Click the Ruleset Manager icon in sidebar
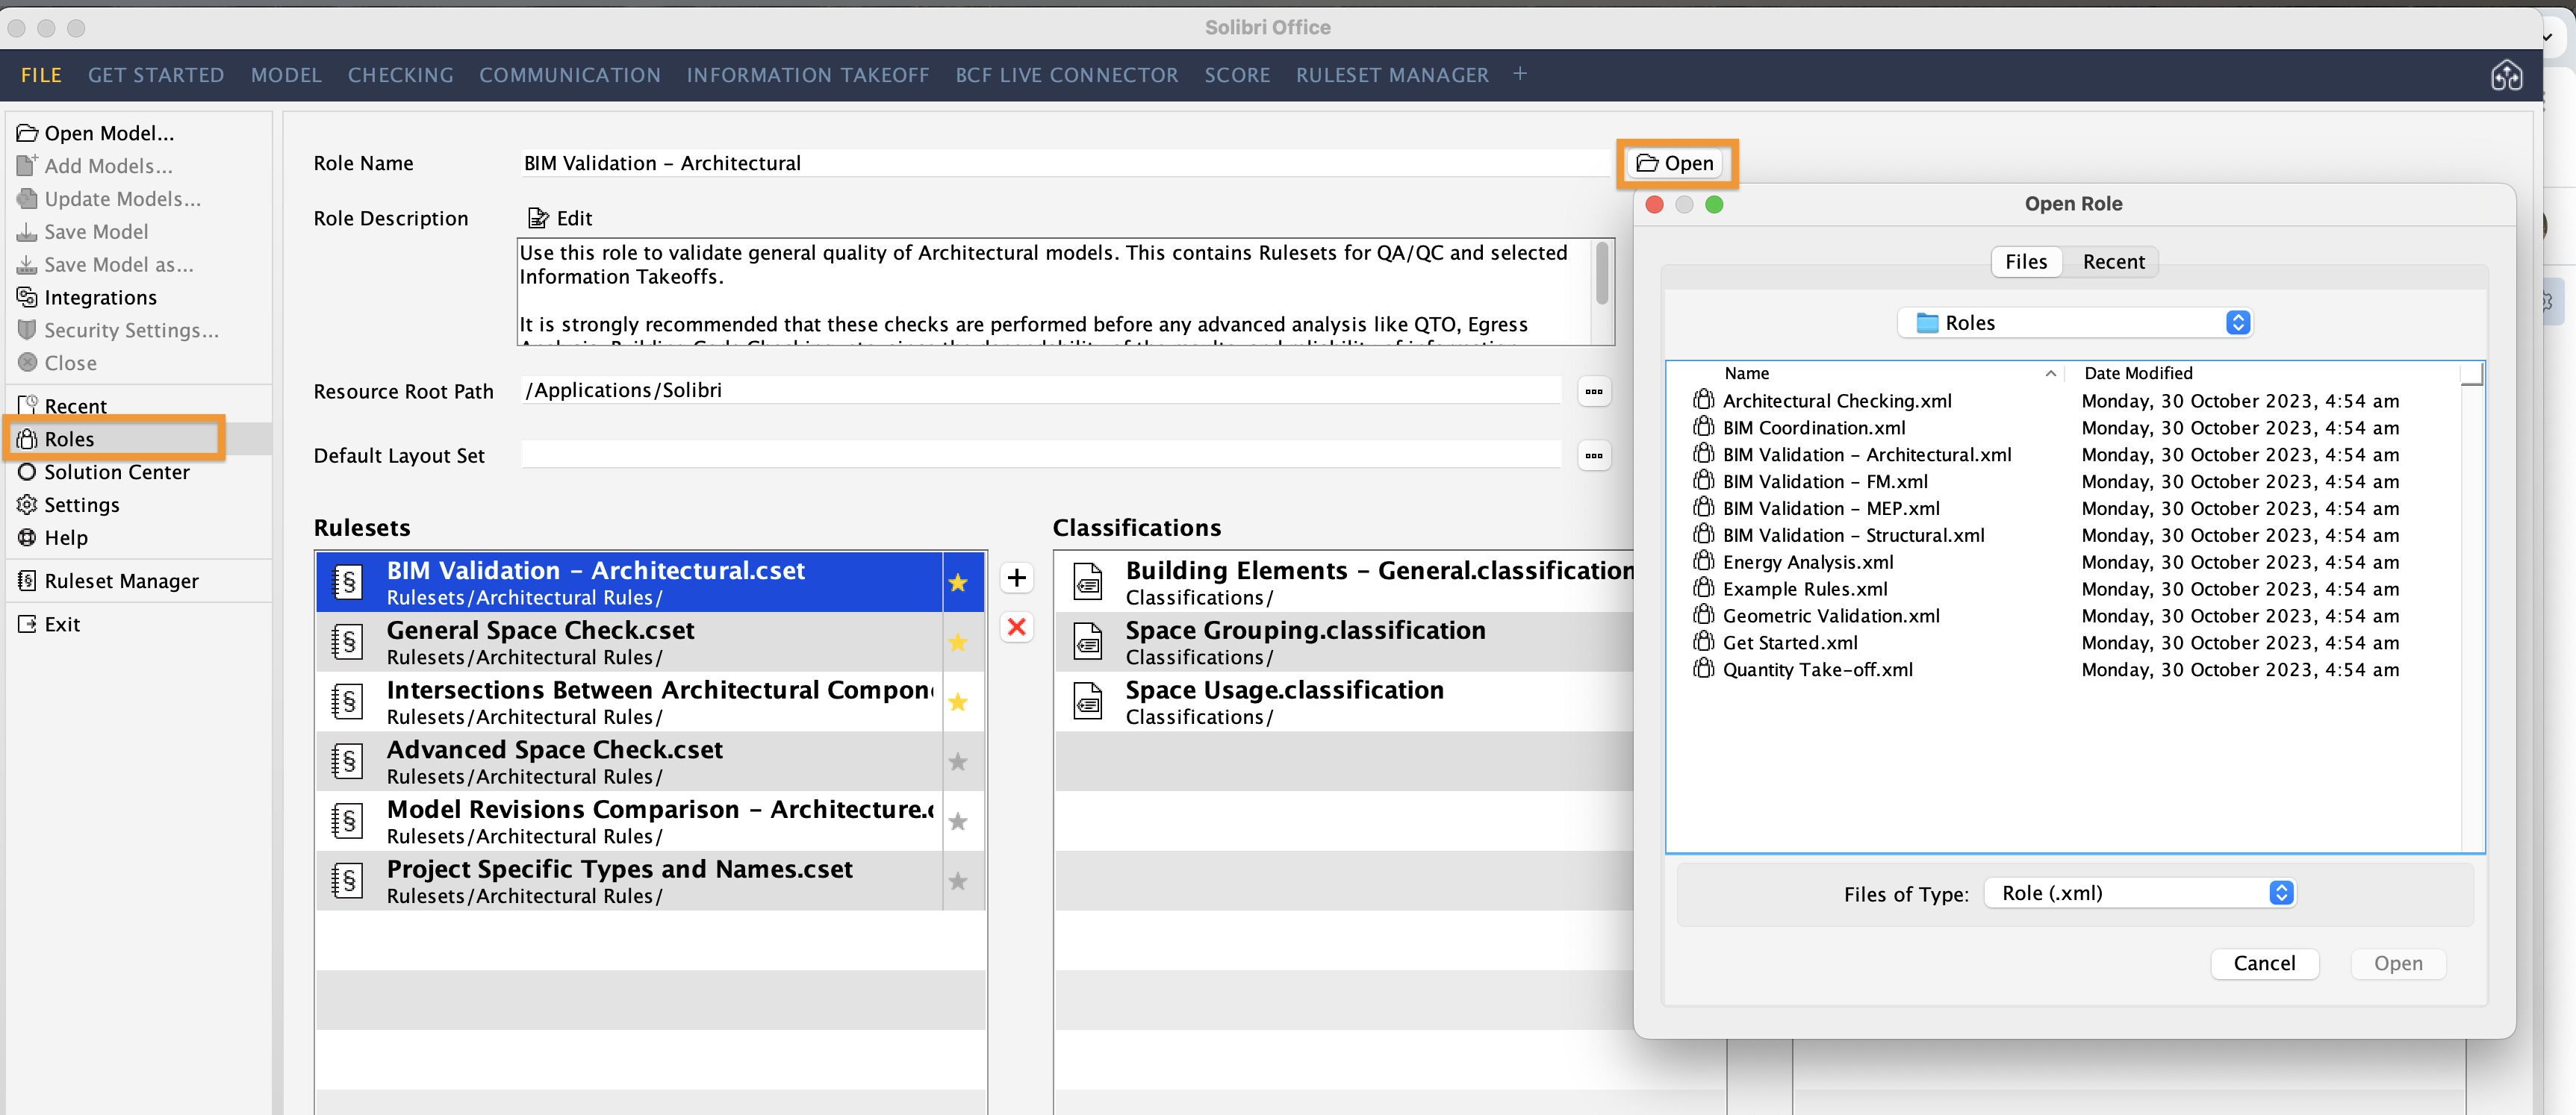Screen dimensions: 2576x1115 pyautogui.click(x=26, y=580)
